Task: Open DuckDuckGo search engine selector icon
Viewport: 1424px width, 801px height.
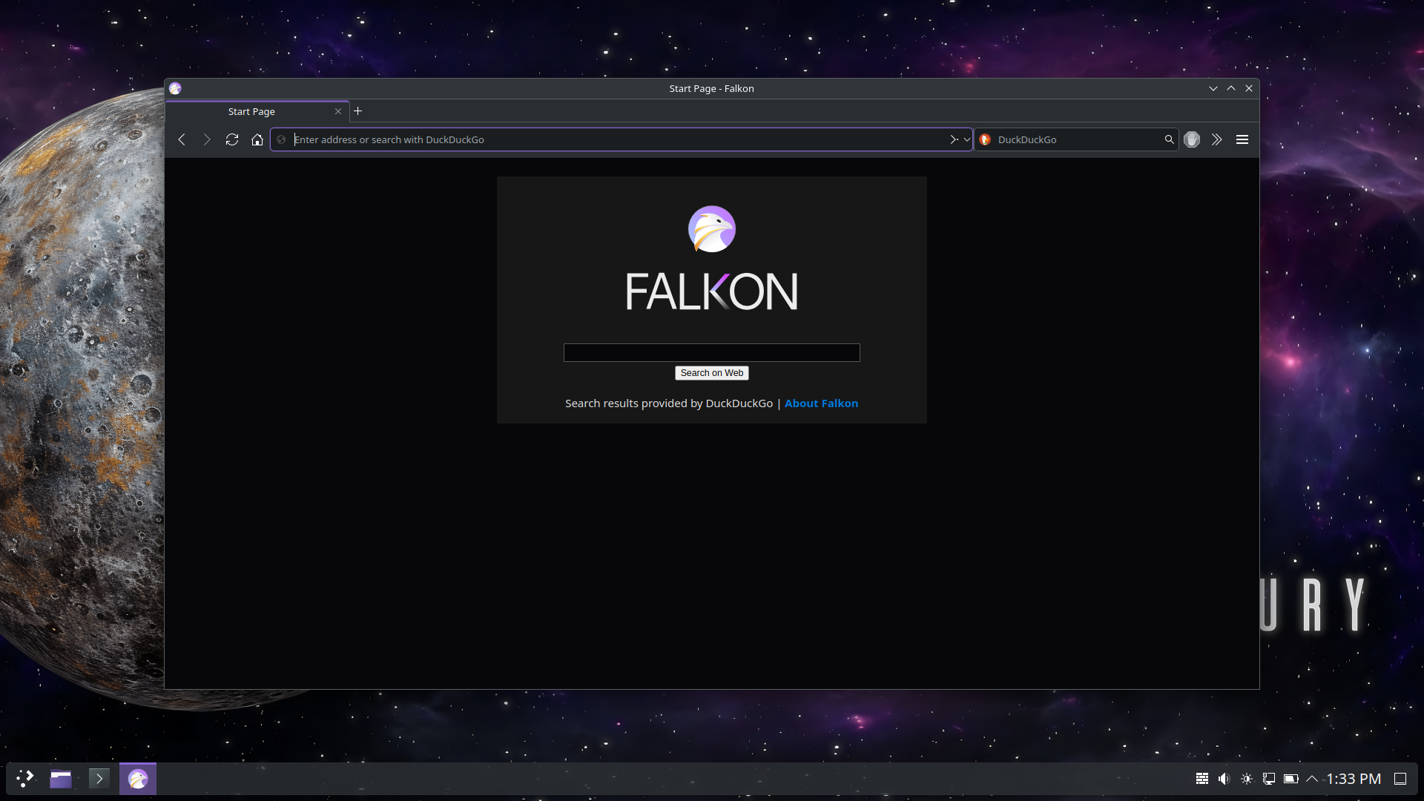Action: 985,139
